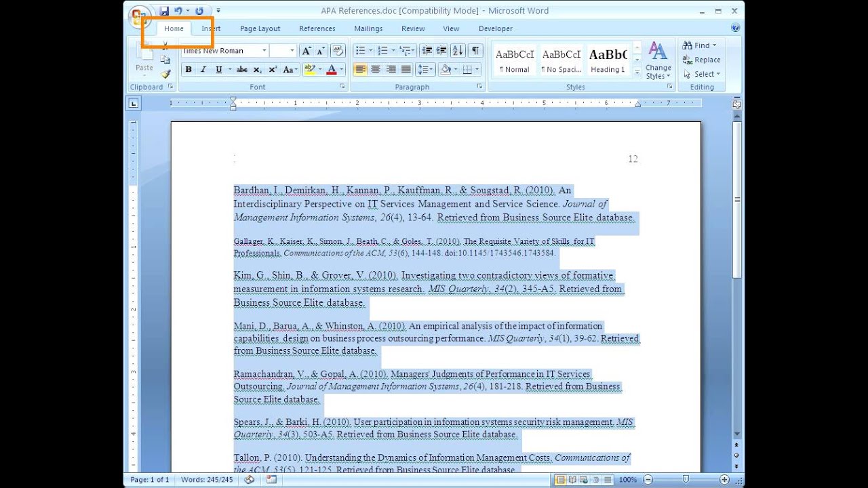Open the Mailings tab
This screenshot has height=488, width=868.
(x=368, y=28)
